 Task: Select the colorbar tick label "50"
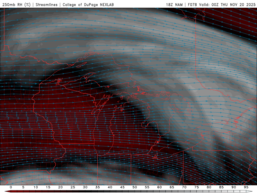click(x=135, y=187)
